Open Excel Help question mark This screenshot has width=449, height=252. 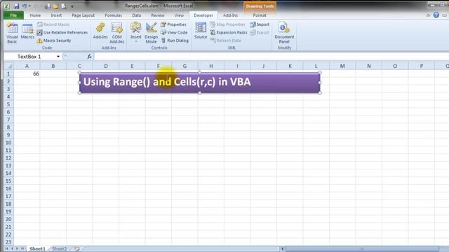pos(436,15)
